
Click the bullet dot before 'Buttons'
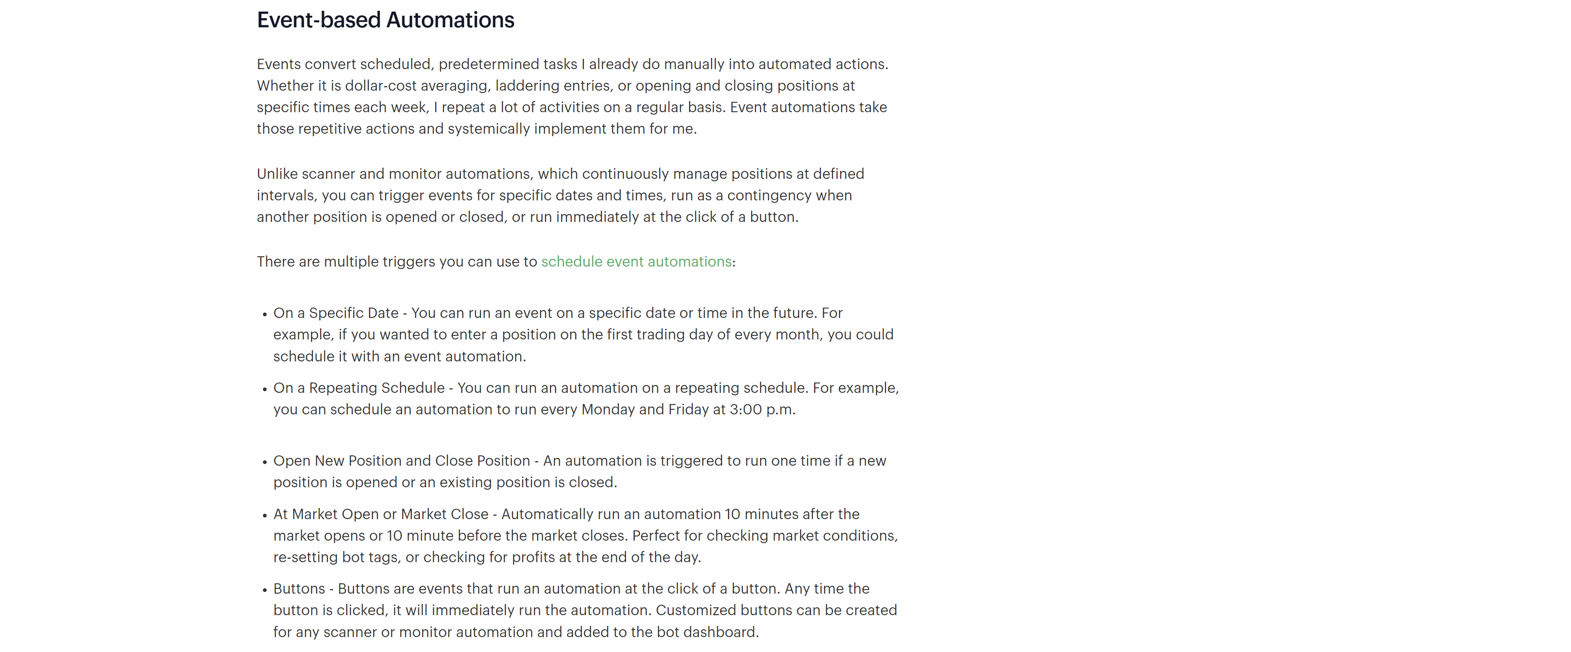pos(265,590)
